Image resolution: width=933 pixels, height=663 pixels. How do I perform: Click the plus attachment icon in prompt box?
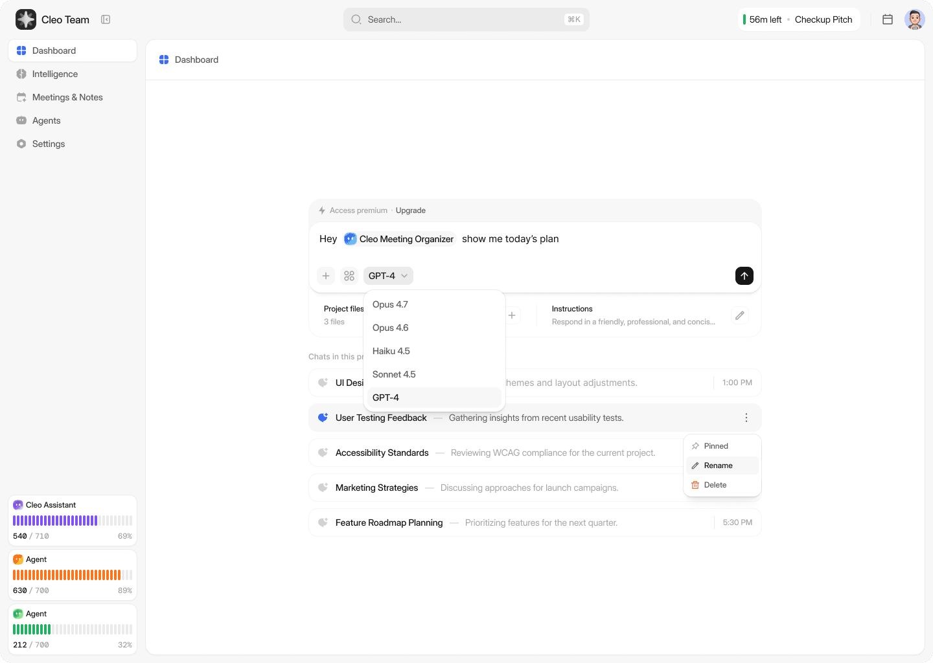point(326,276)
